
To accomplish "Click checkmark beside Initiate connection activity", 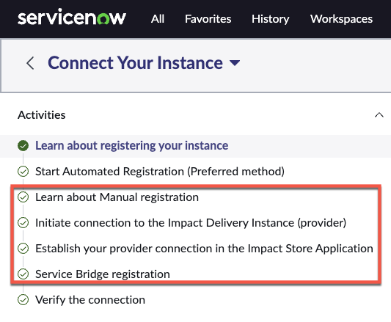I will pyautogui.click(x=23, y=223).
